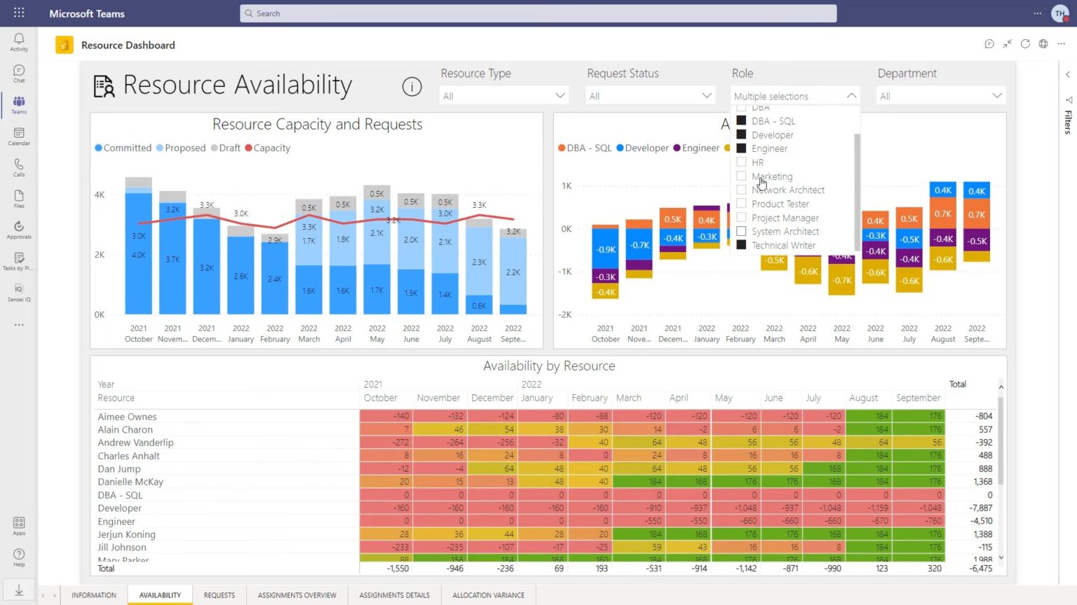Open the Request Status dropdown

tap(650, 96)
